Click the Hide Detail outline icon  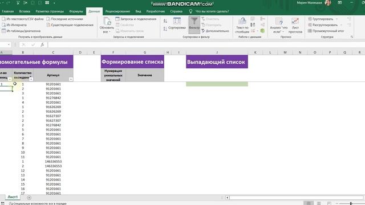pyautogui.click(x=349, y=24)
